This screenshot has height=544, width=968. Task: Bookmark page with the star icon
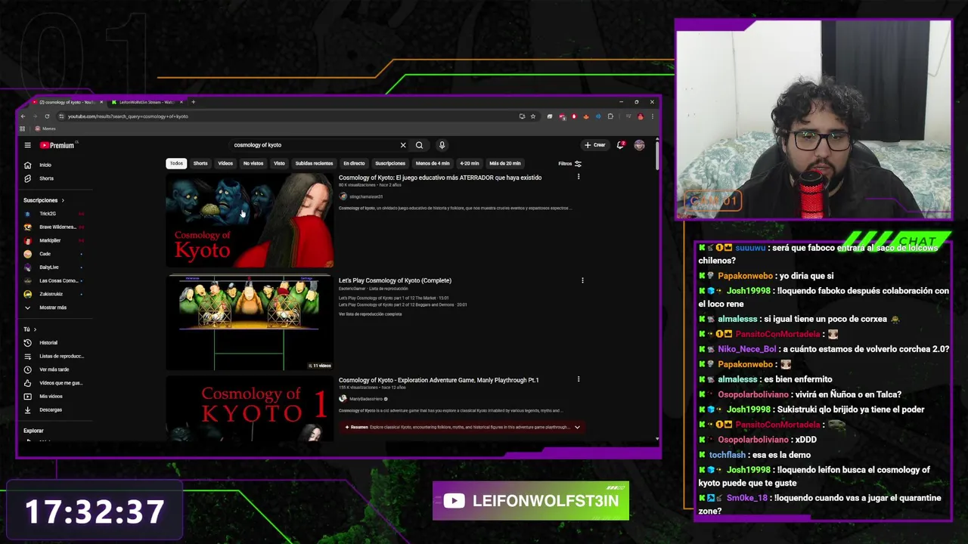click(x=533, y=116)
